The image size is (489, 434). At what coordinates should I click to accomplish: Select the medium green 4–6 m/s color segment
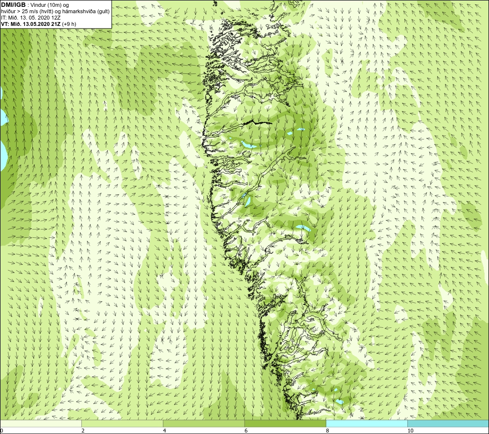pyautogui.click(x=203, y=424)
